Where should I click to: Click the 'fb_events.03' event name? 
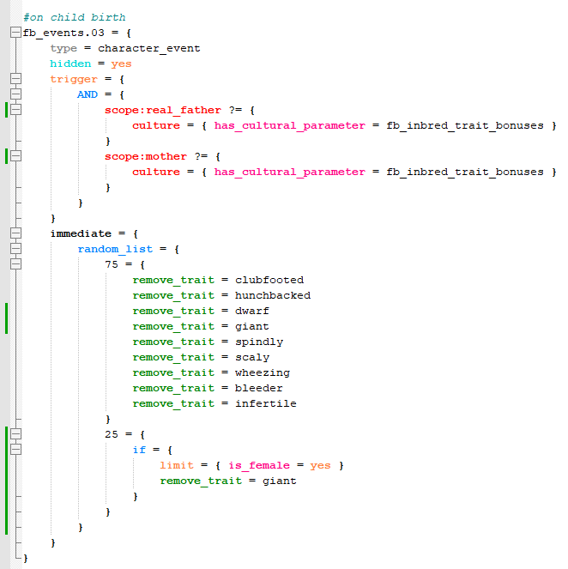click(63, 33)
